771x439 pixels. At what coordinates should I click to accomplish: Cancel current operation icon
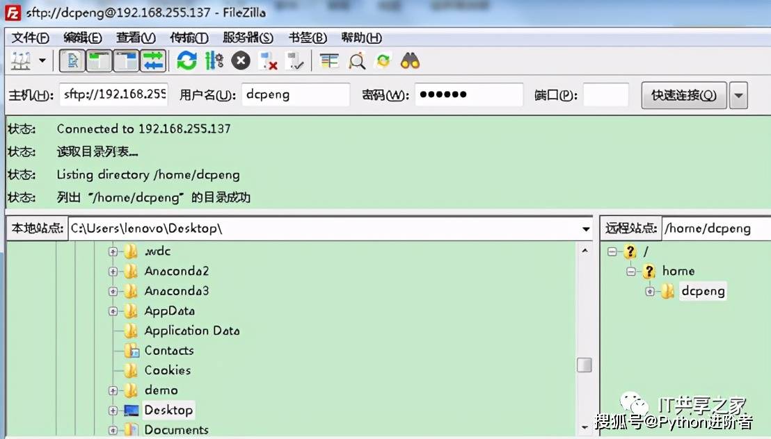(x=241, y=61)
